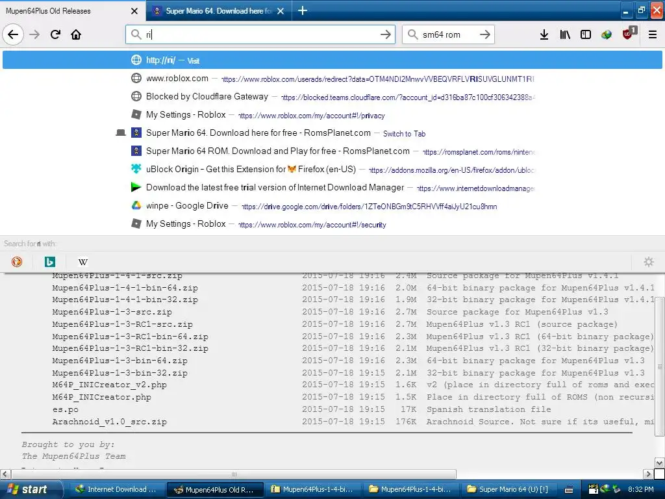This screenshot has width=665, height=499.
Task: Click the forward navigation arrow
Action: (x=34, y=34)
